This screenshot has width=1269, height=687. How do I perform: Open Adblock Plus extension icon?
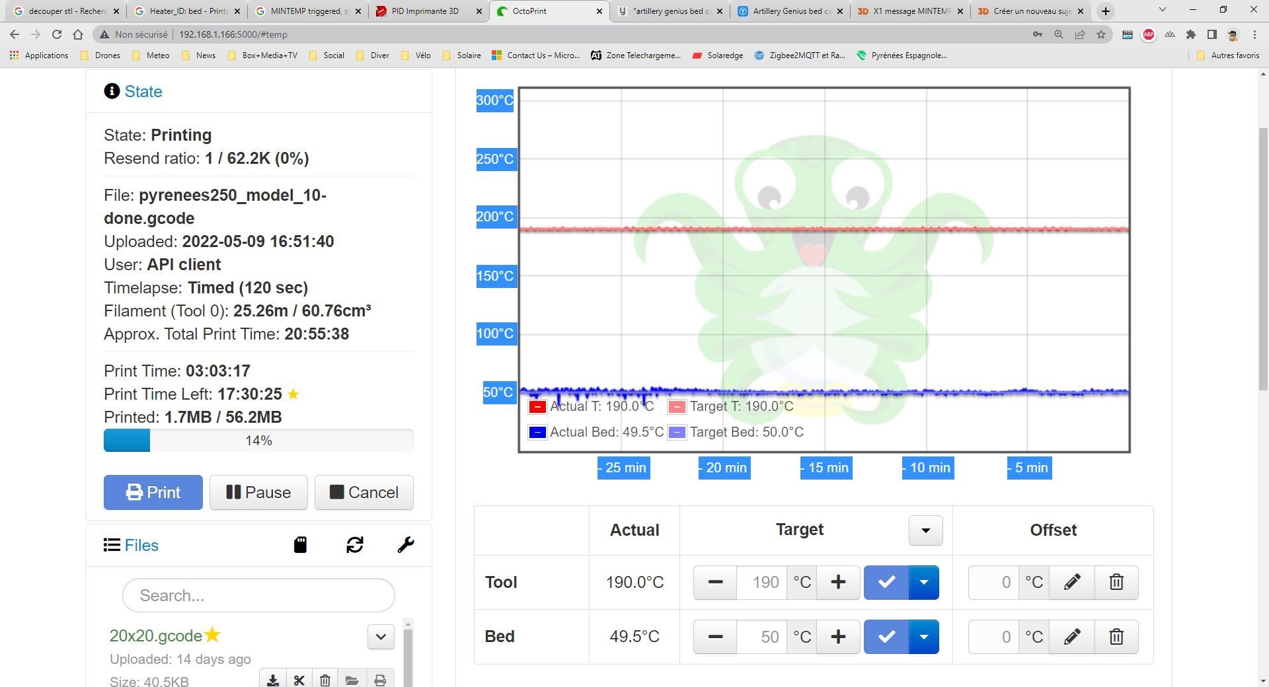coord(1149,34)
